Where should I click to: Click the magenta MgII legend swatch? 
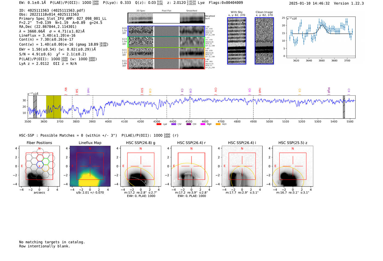click(203, 124)
